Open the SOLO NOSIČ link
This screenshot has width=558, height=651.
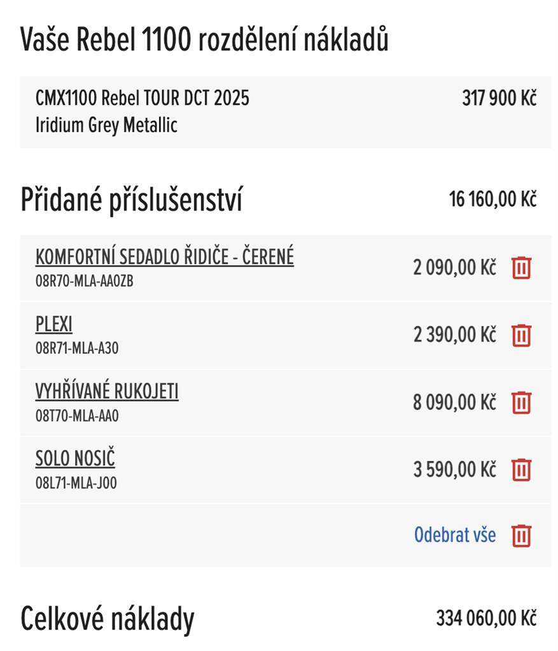point(75,459)
